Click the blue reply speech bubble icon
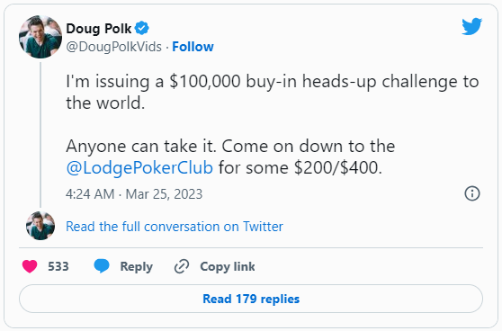Viewport: 502px width, 331px height. (102, 266)
